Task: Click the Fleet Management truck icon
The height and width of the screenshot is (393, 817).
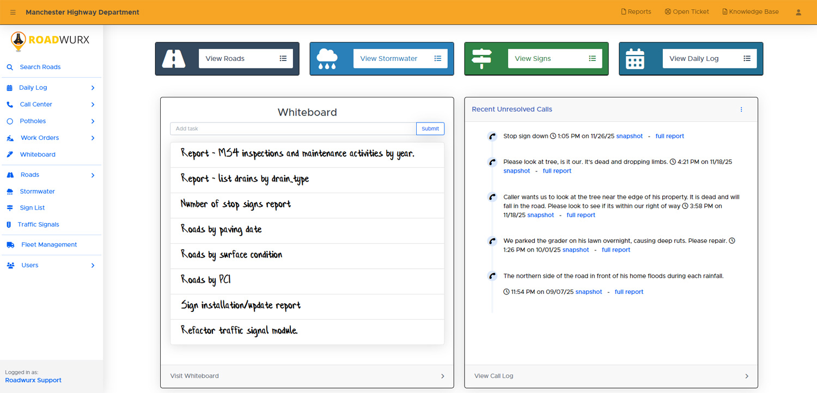Action: [x=10, y=245]
